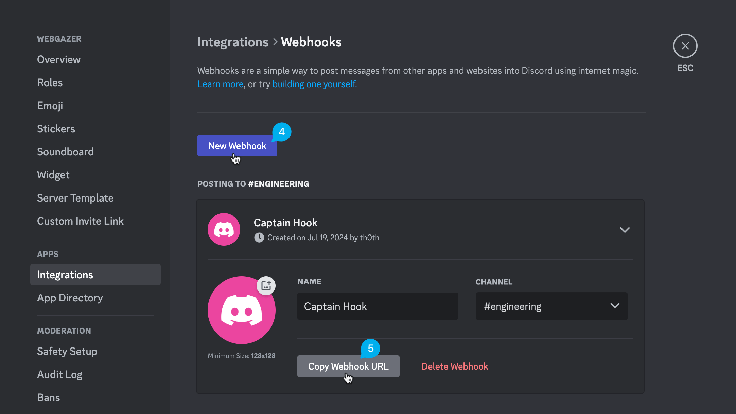The image size is (736, 414).
Task: Click the image upload icon on avatar
Action: click(266, 285)
